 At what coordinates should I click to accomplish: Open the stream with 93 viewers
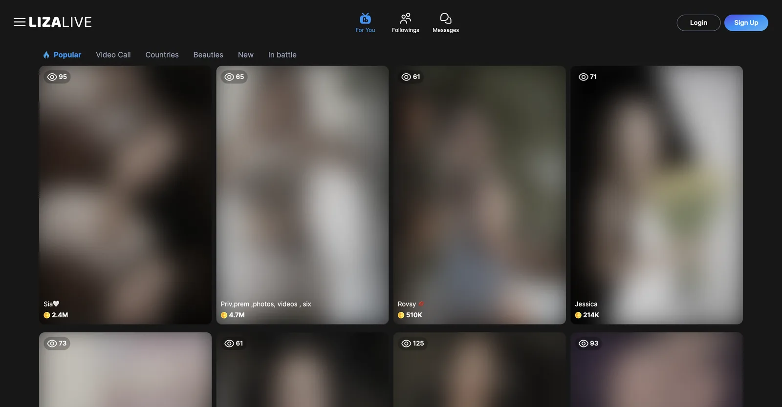point(656,370)
